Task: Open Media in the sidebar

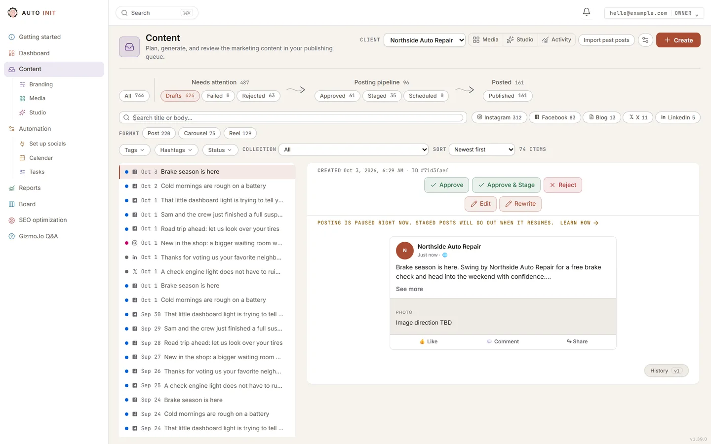Action: pos(37,98)
